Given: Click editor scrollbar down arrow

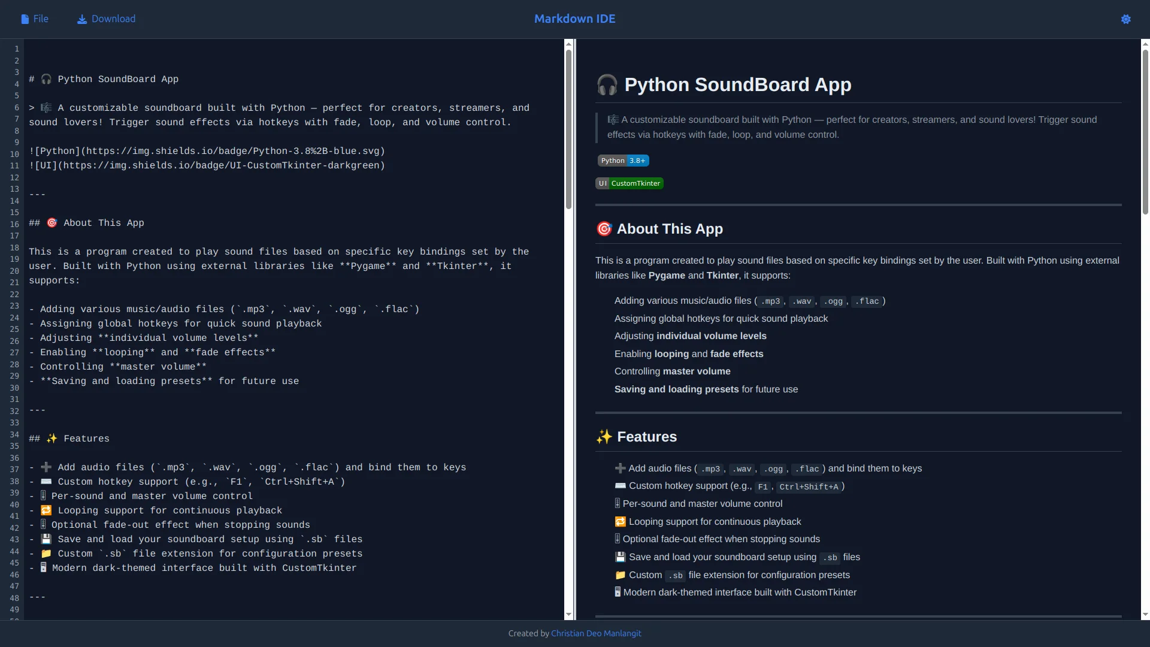Looking at the screenshot, I should pos(568,615).
